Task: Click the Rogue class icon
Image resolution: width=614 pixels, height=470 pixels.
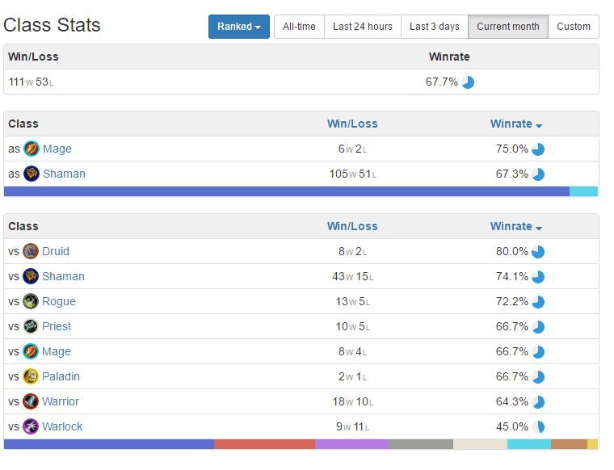Action: tap(31, 301)
